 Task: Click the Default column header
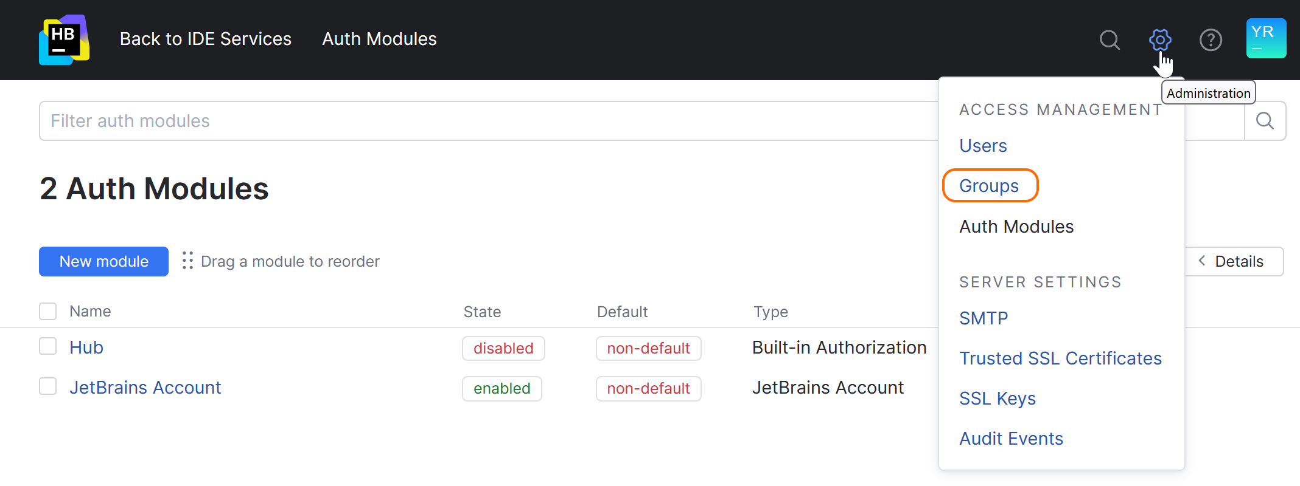[x=622, y=312]
